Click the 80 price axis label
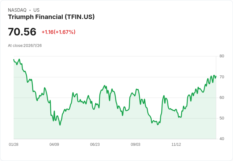The width and height of the screenshot is (233, 161). (222, 56)
